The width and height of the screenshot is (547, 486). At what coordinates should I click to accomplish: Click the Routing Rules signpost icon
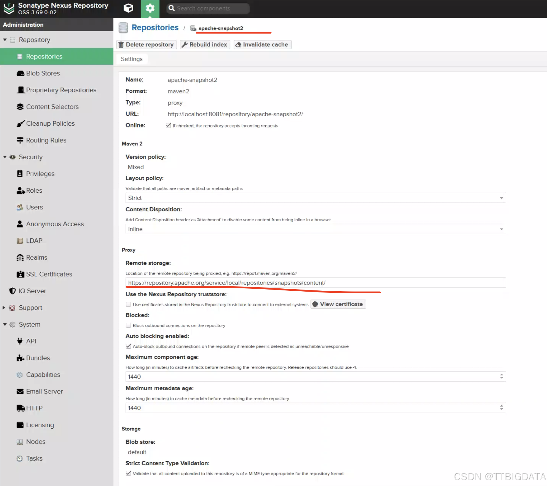tap(20, 140)
